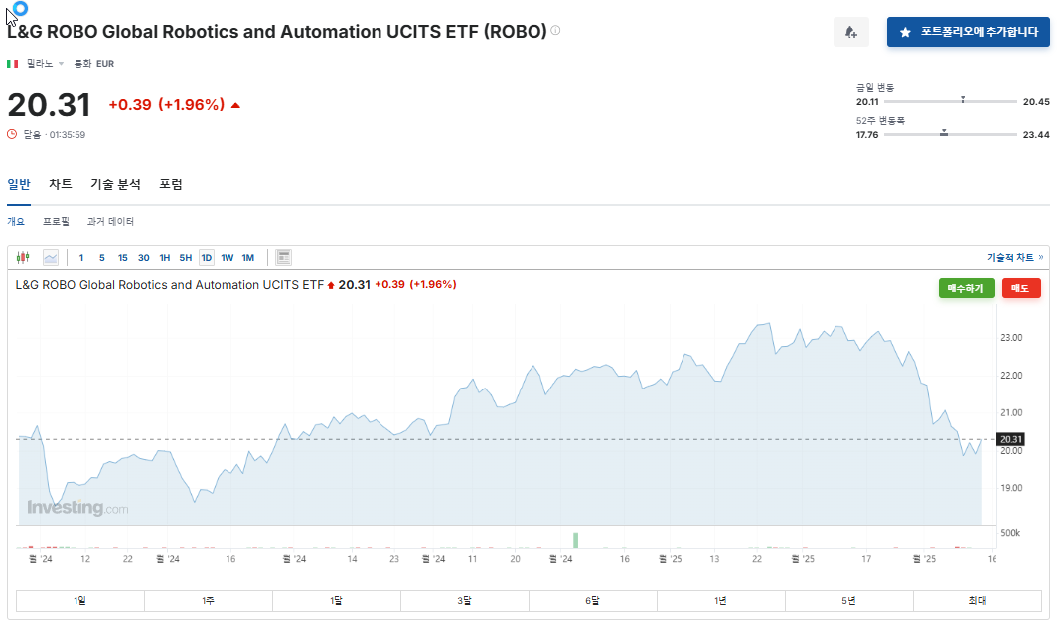Click the ETF name info icon
The image size is (1063, 623).
pyautogui.click(x=555, y=30)
